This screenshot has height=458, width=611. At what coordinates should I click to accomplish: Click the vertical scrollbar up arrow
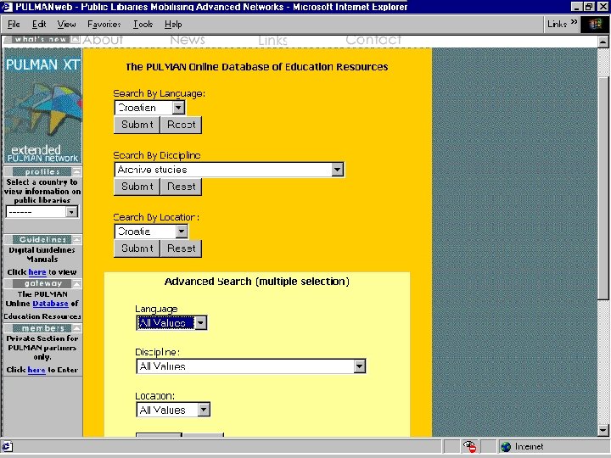point(603,42)
